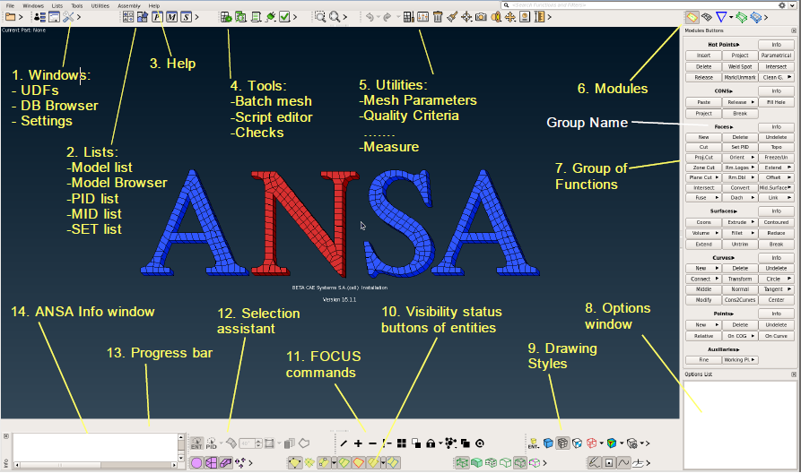The image size is (801, 473).
Task: Open the Tools menu
Action: [x=76, y=5]
